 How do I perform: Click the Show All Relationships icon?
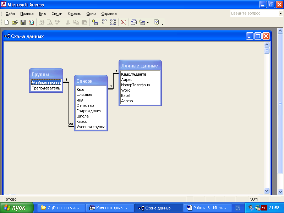[x=113, y=22]
